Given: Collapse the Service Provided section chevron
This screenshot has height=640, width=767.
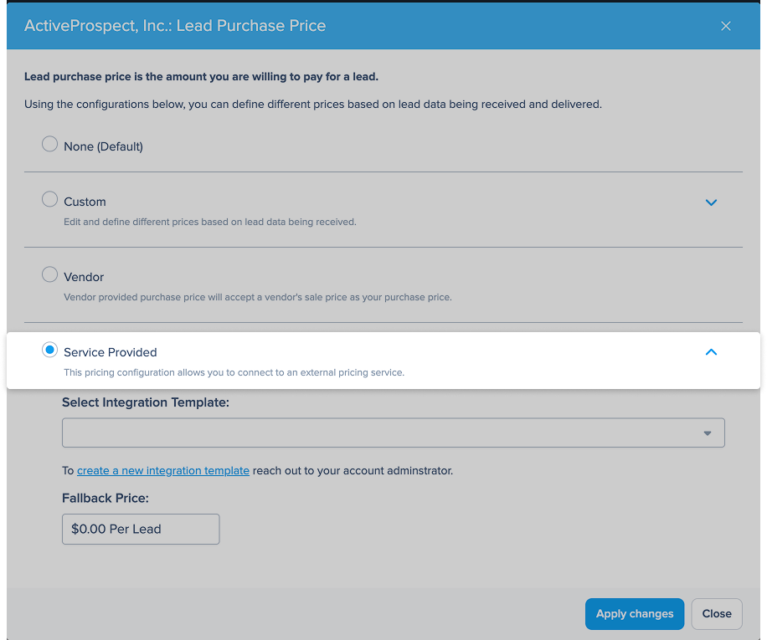Looking at the screenshot, I should pyautogui.click(x=711, y=351).
